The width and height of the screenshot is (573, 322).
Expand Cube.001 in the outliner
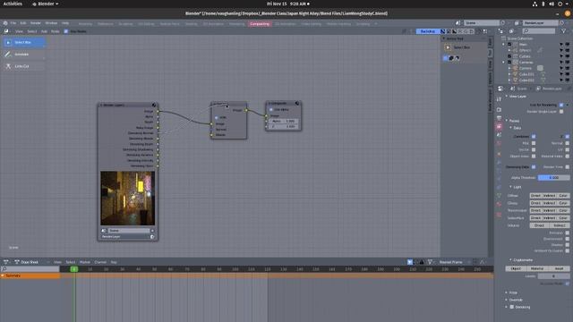509,74
